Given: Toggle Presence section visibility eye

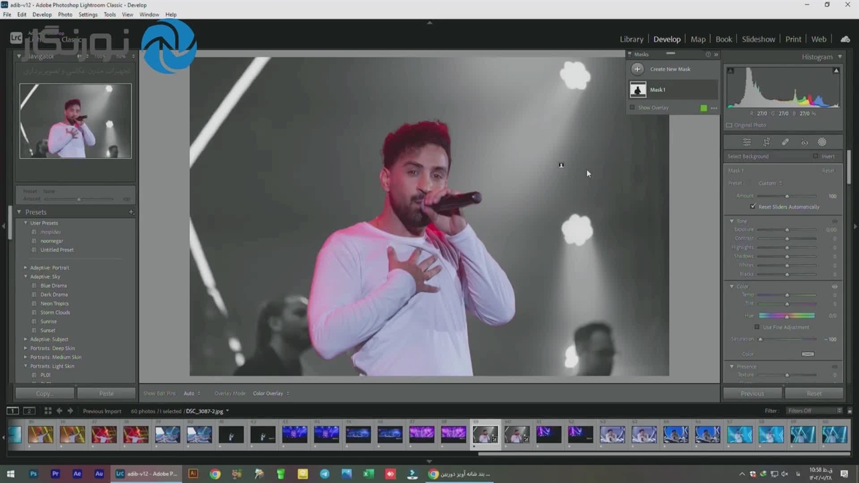Looking at the screenshot, I should [x=835, y=366].
